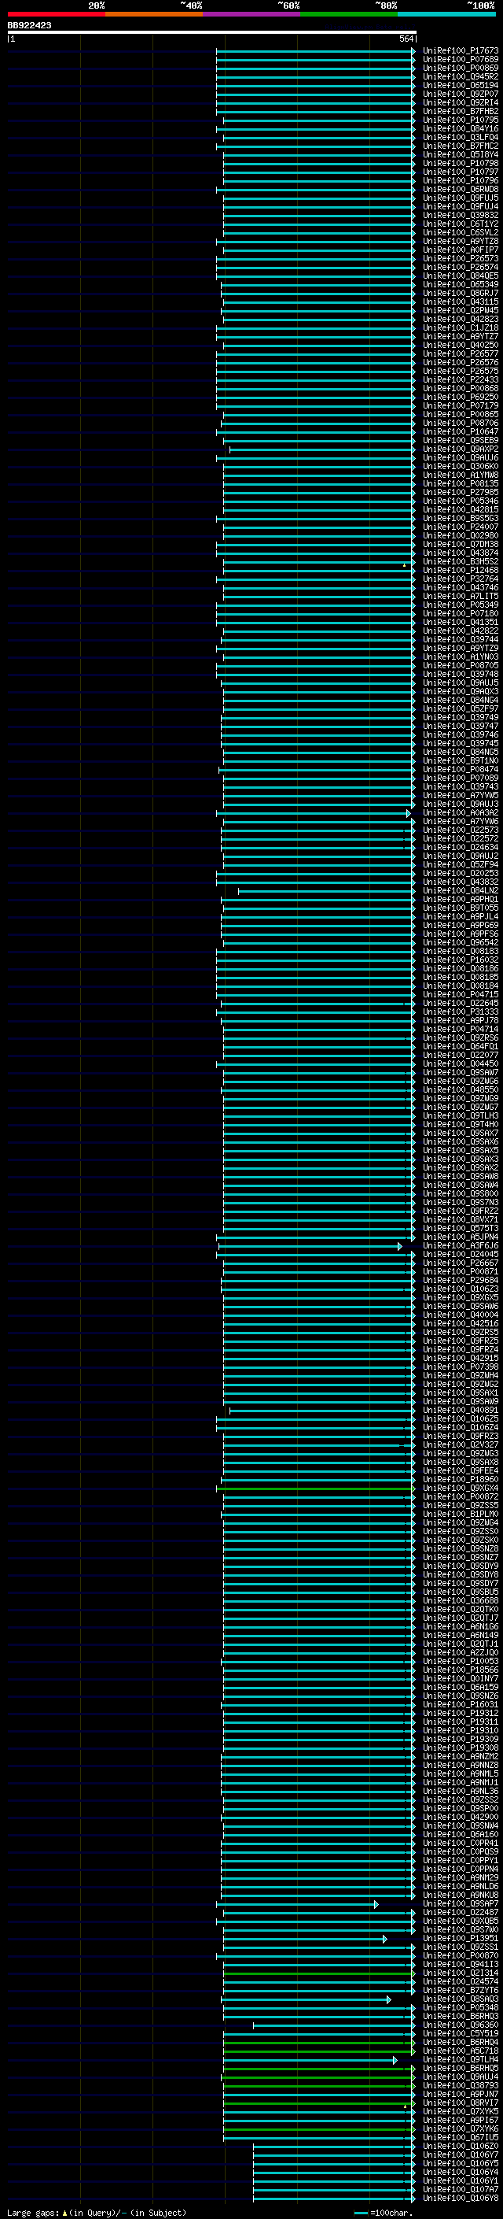This screenshot has width=503, height=2219.
Task: Open hit UniRef100_P00870
Action: click(x=461, y=1955)
